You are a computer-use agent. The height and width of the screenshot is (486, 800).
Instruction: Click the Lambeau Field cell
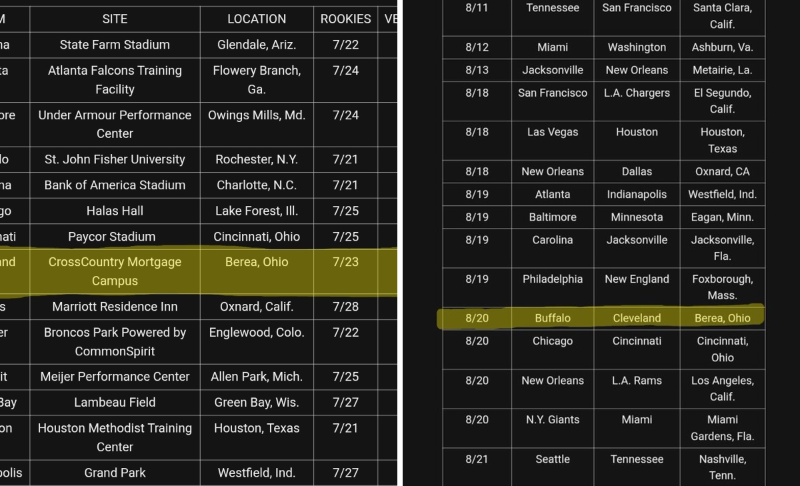pyautogui.click(x=115, y=402)
